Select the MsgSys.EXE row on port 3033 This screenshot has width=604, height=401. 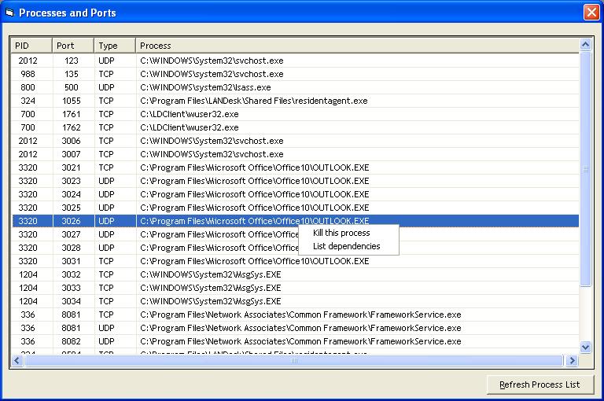pyautogui.click(x=210, y=288)
